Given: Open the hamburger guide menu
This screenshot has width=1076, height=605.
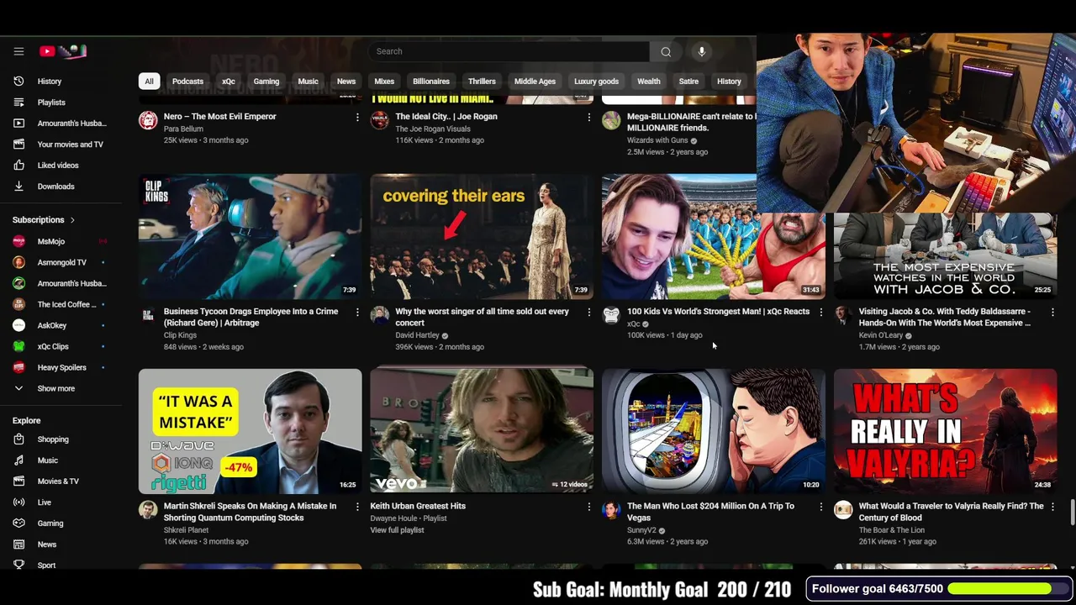Looking at the screenshot, I should click(18, 51).
